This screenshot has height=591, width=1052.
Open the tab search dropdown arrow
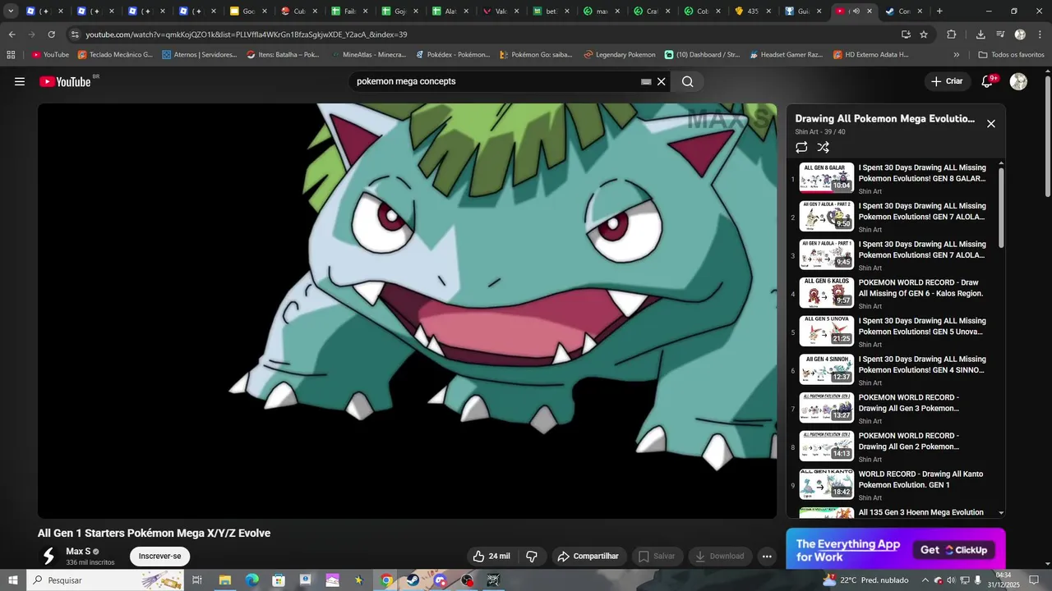11,11
